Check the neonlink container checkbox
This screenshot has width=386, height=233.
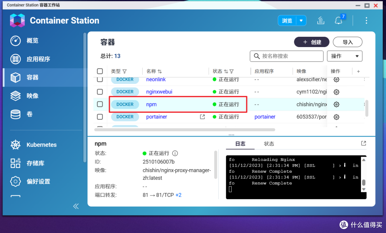click(x=100, y=79)
